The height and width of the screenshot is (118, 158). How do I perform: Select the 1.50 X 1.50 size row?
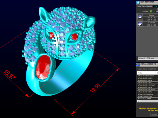[150, 18]
